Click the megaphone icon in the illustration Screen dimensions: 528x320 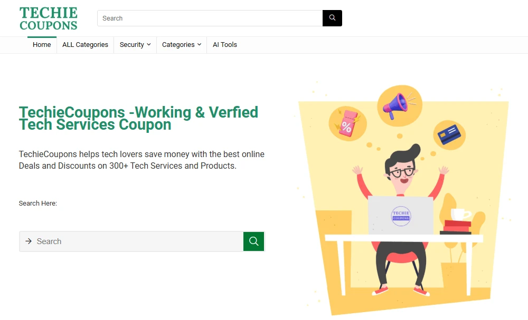399,105
